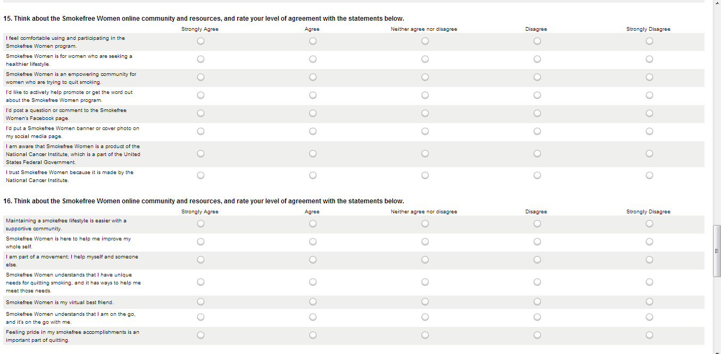Choose Neither for empowering community statement
Viewport: 721px width, 354px height.
tap(425, 77)
